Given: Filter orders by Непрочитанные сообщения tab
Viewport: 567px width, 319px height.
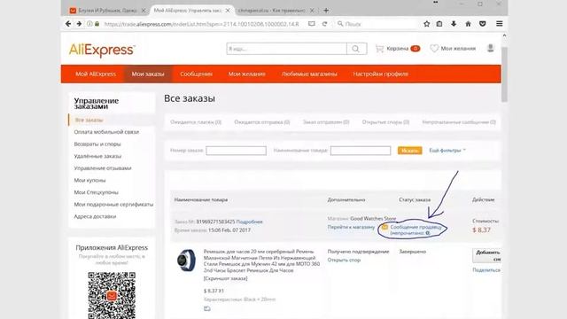Looking at the screenshot, I should (459, 122).
